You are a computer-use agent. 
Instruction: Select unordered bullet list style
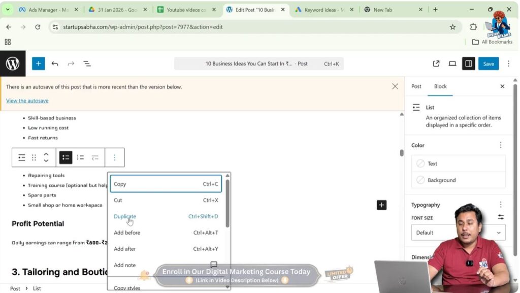pos(66,157)
